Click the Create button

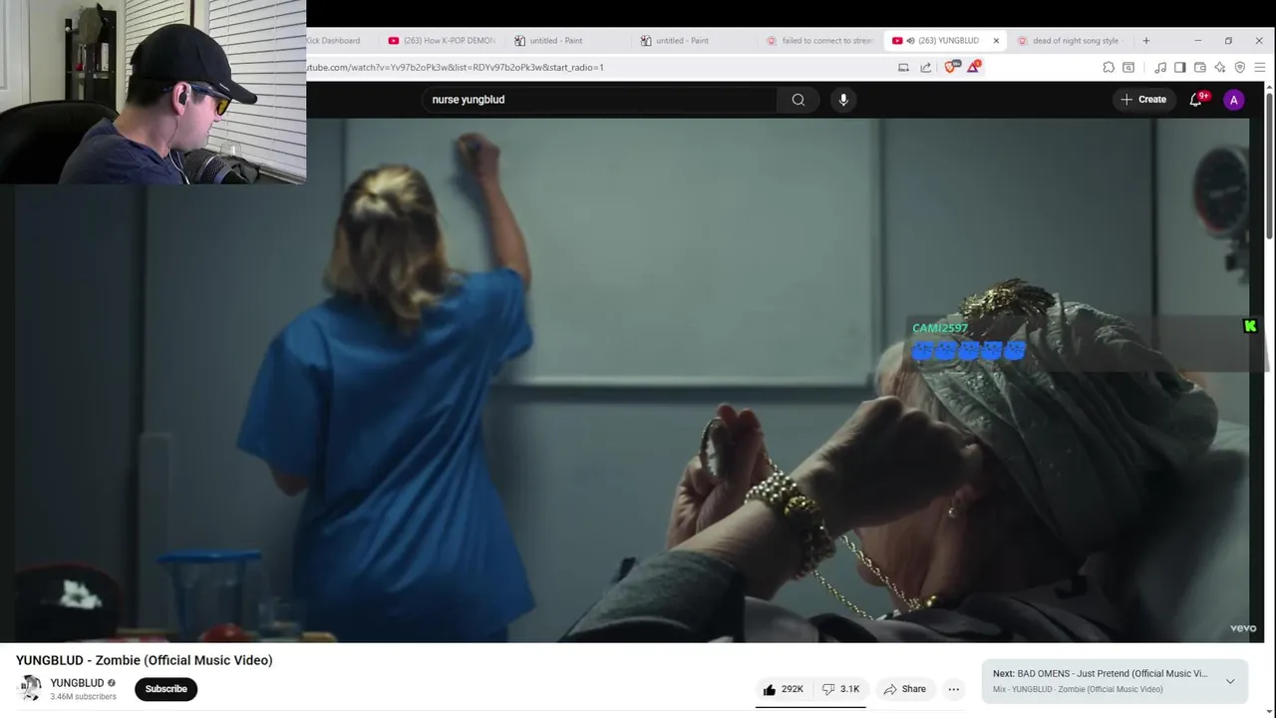click(1142, 100)
